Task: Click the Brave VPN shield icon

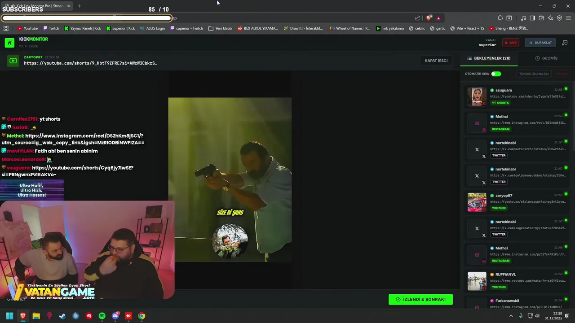Action: tap(559, 18)
